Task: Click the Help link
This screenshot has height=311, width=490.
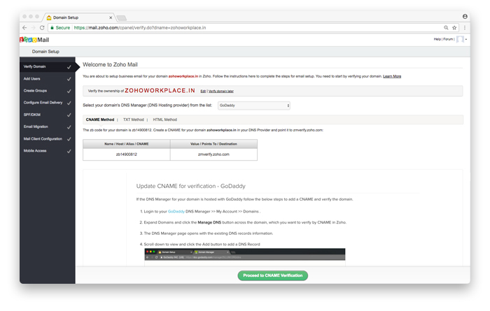Action: 437,39
